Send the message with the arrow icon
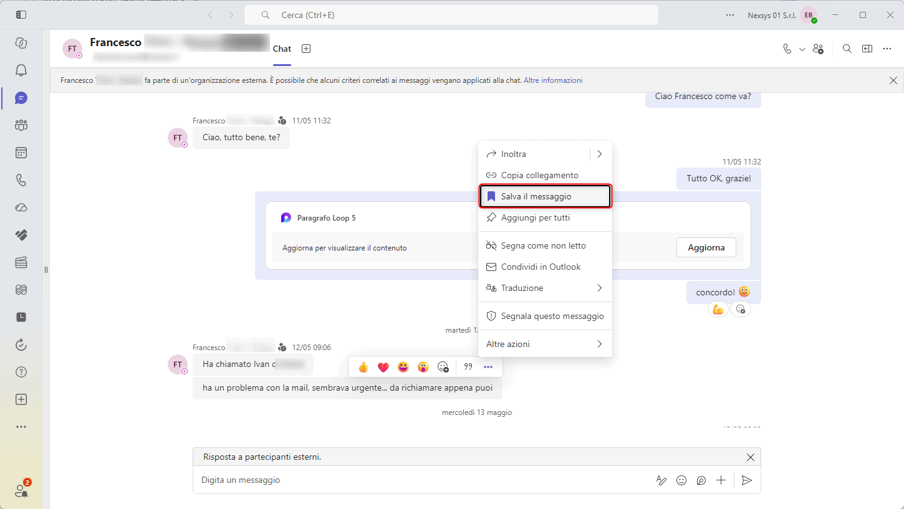 click(x=747, y=480)
